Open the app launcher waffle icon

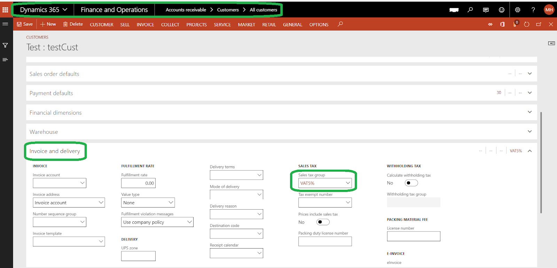[5, 10]
